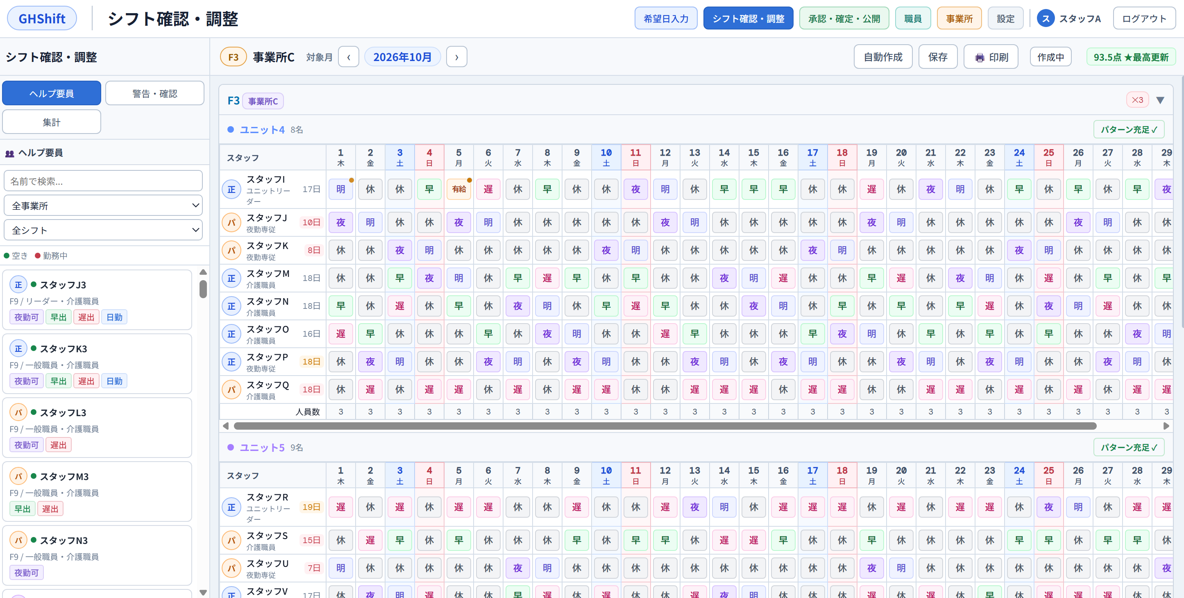This screenshot has height=598, width=1184.
Task: Click the 印刷 button
Action: pyautogui.click(x=991, y=57)
